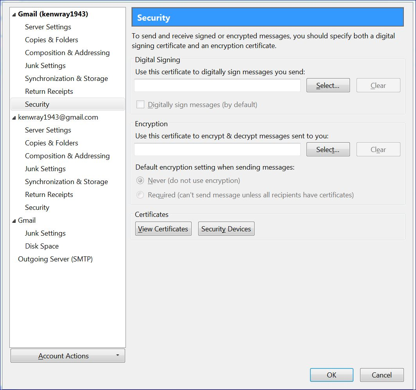The width and height of the screenshot is (416, 390).
Task: Enable digitally sign messages by default
Action: [140, 105]
